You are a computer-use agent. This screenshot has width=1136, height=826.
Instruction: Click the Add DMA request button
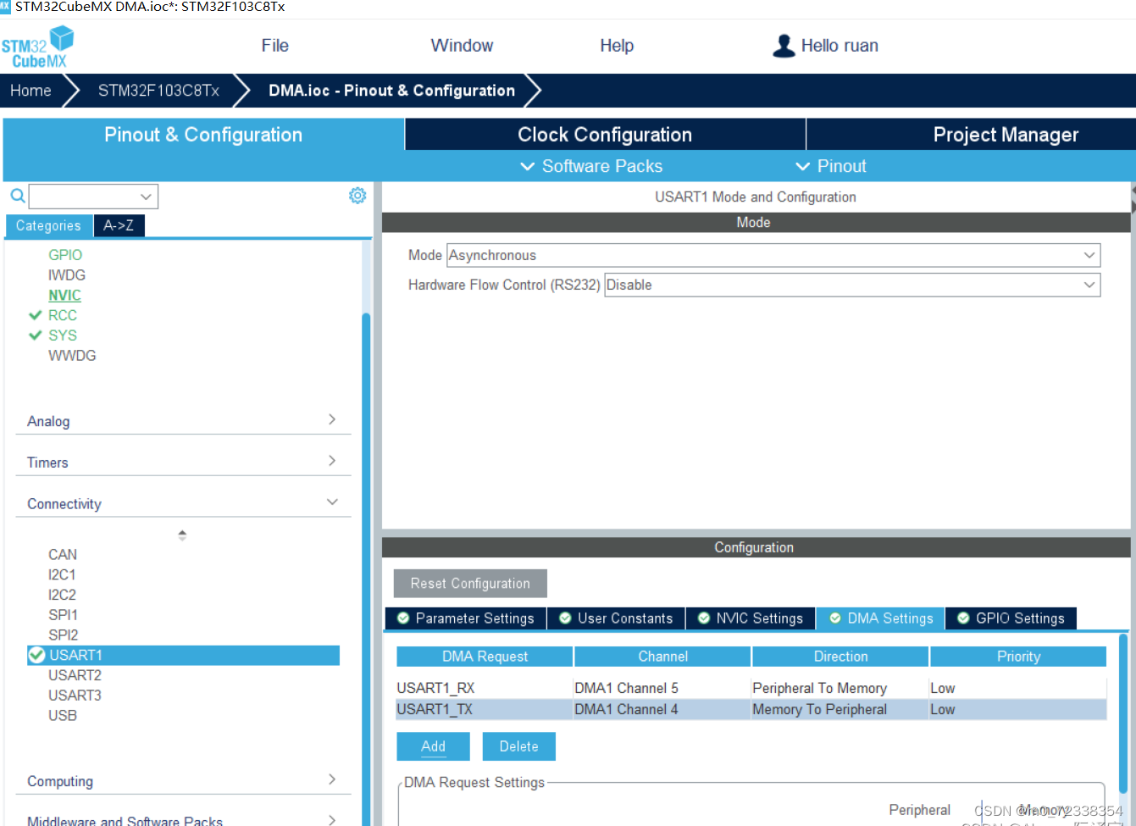433,746
